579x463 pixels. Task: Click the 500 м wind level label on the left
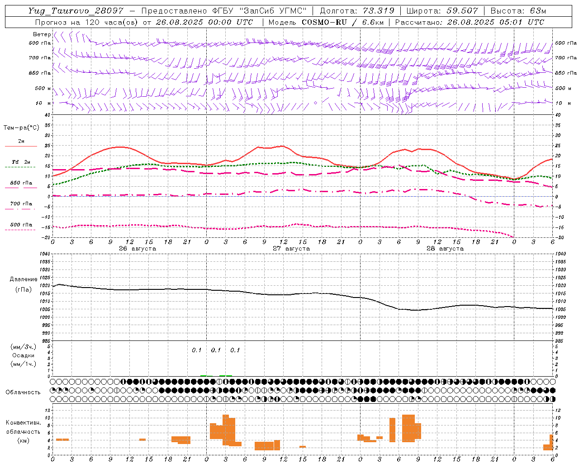[x=43, y=88]
